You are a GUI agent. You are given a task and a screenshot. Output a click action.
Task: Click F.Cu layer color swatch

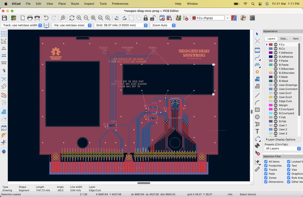(x=271, y=44)
